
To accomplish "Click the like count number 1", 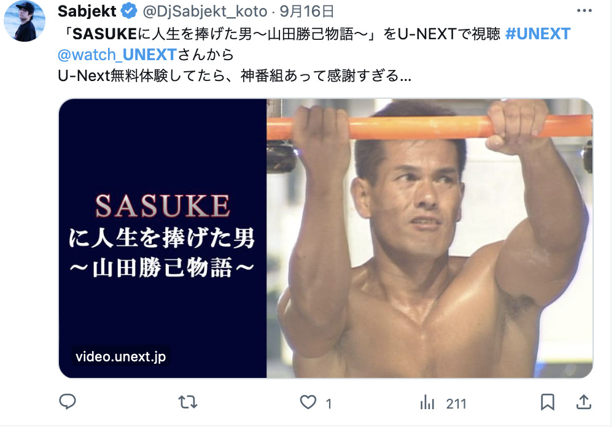I will pyautogui.click(x=328, y=404).
